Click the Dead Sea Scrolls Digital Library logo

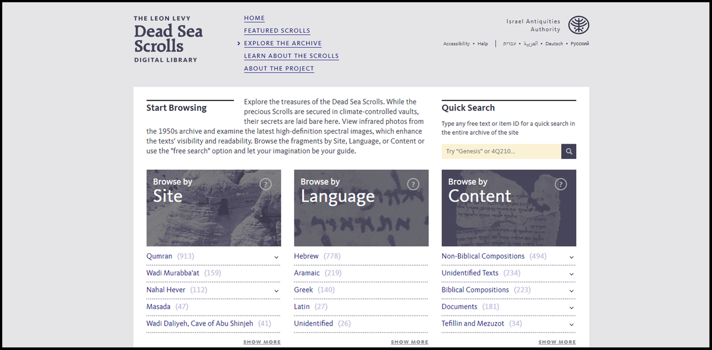(168, 39)
